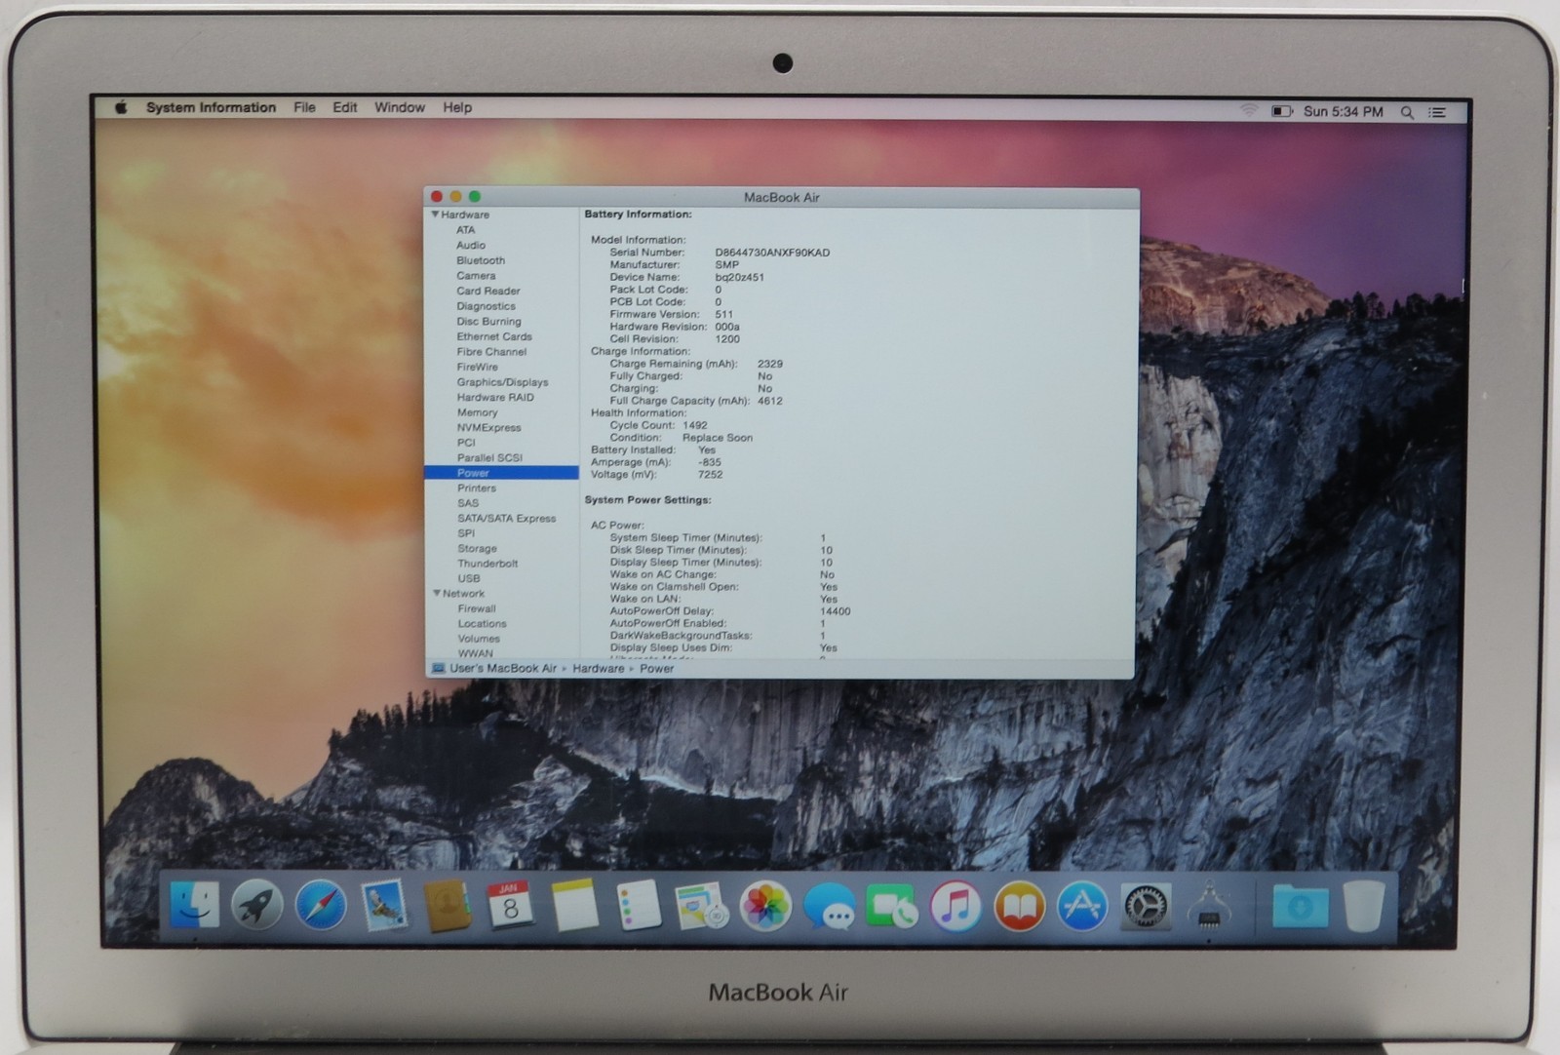The width and height of the screenshot is (1560, 1055).
Task: Open iBooks icon in Dock
Action: click(x=1019, y=907)
